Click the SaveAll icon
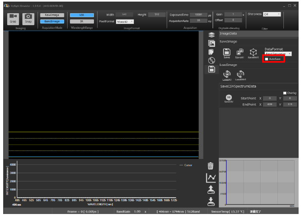This screenshot has height=218, width=301. [x=239, y=54]
